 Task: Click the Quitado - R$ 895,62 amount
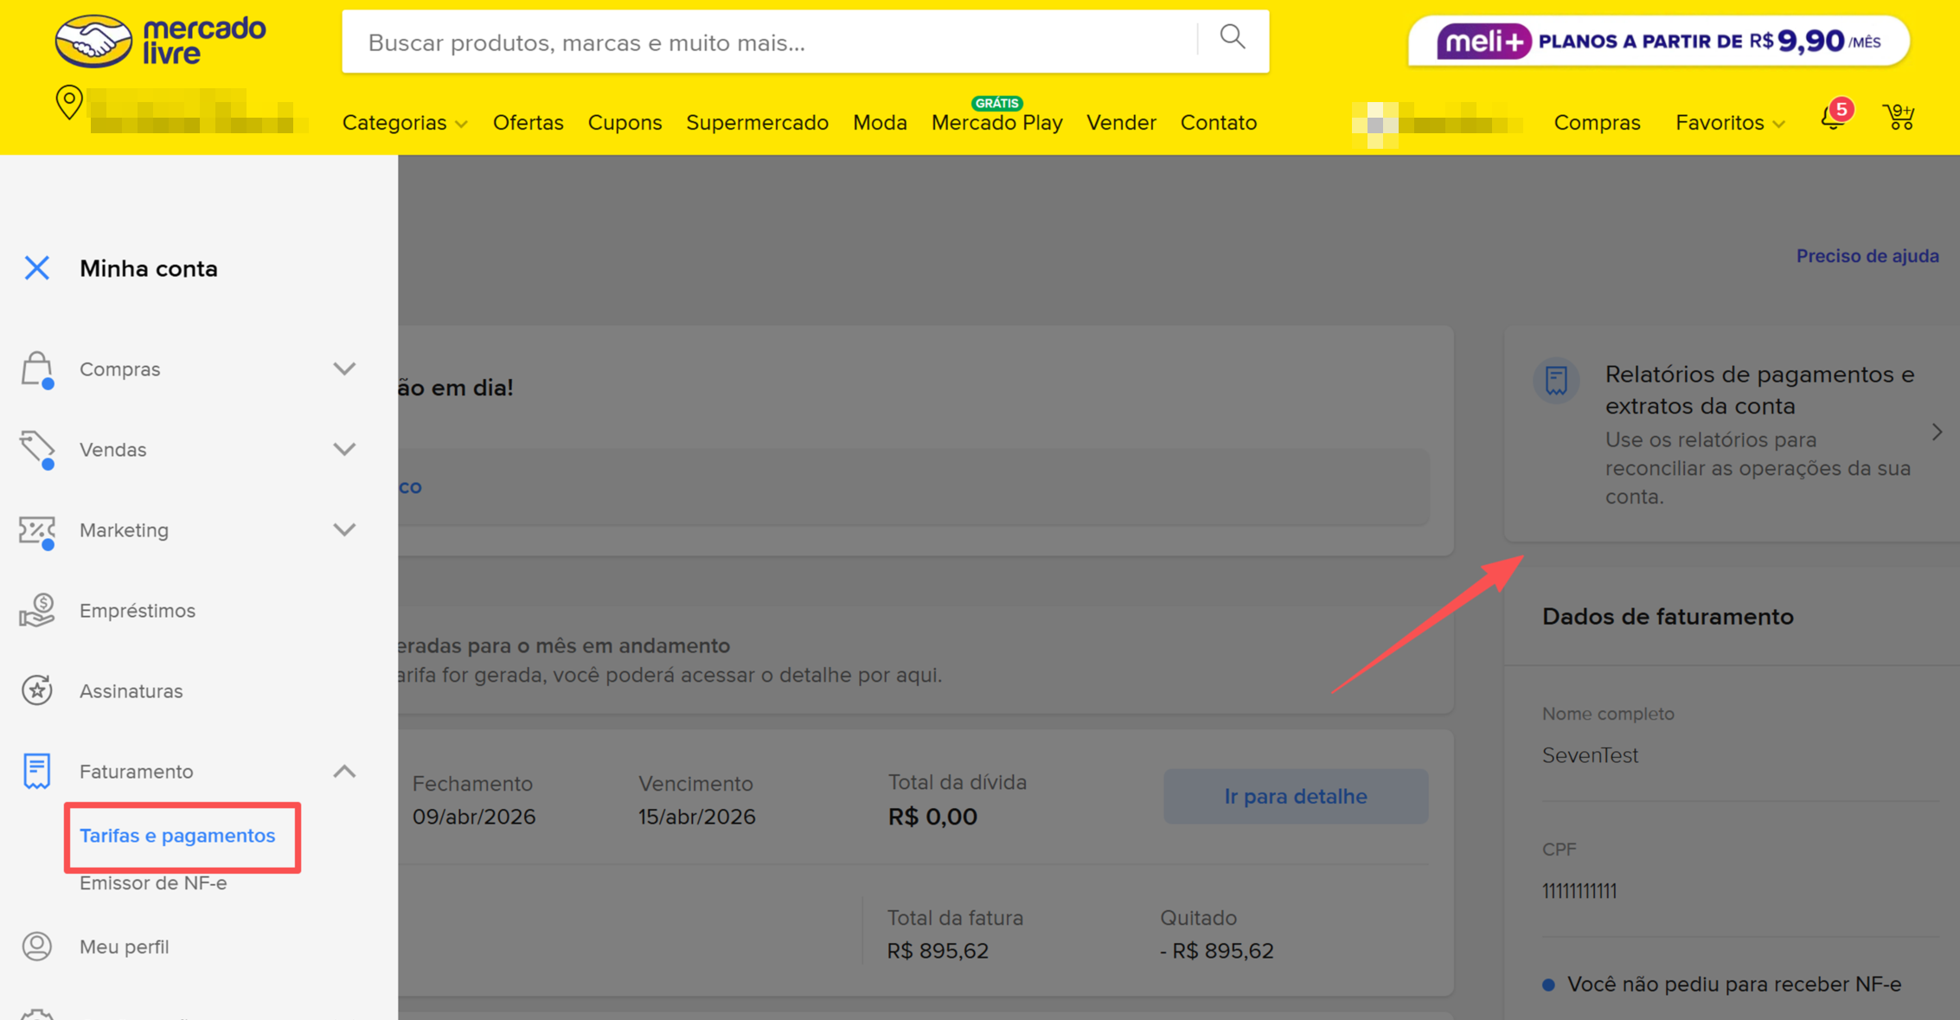point(1216,951)
